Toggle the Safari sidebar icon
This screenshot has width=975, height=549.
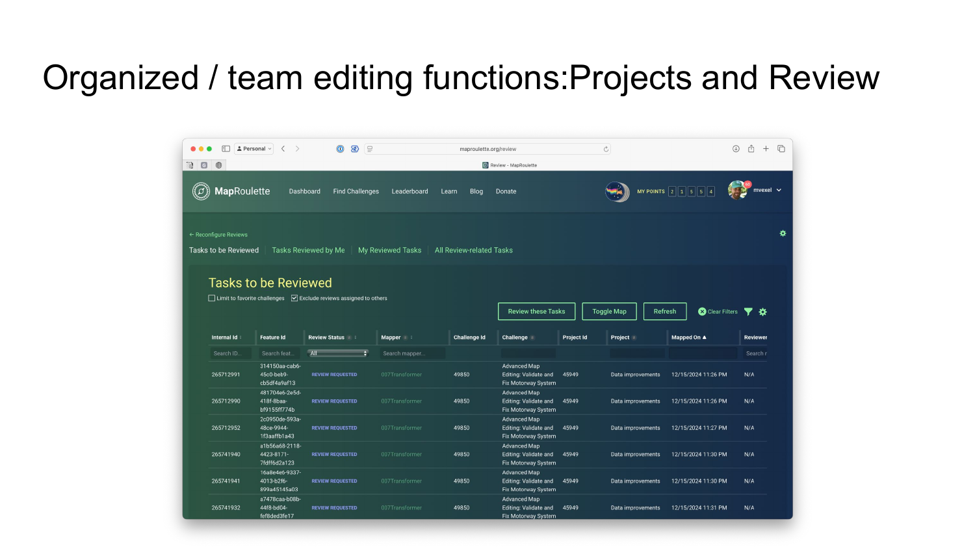coord(226,149)
